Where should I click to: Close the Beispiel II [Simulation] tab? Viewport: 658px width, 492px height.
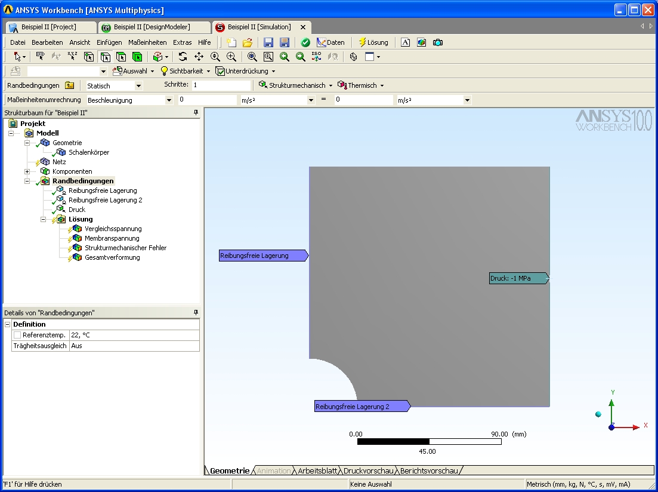coord(303,27)
